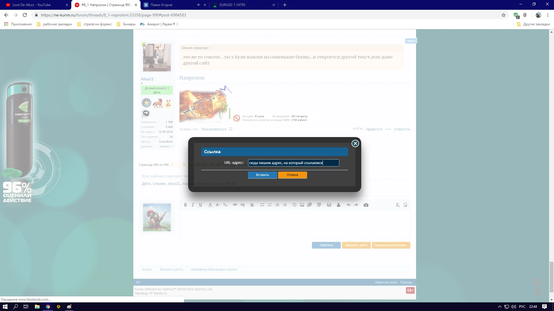Toggle Underline formatting in editor toolbar
This screenshot has height=311, width=554.
(200, 205)
